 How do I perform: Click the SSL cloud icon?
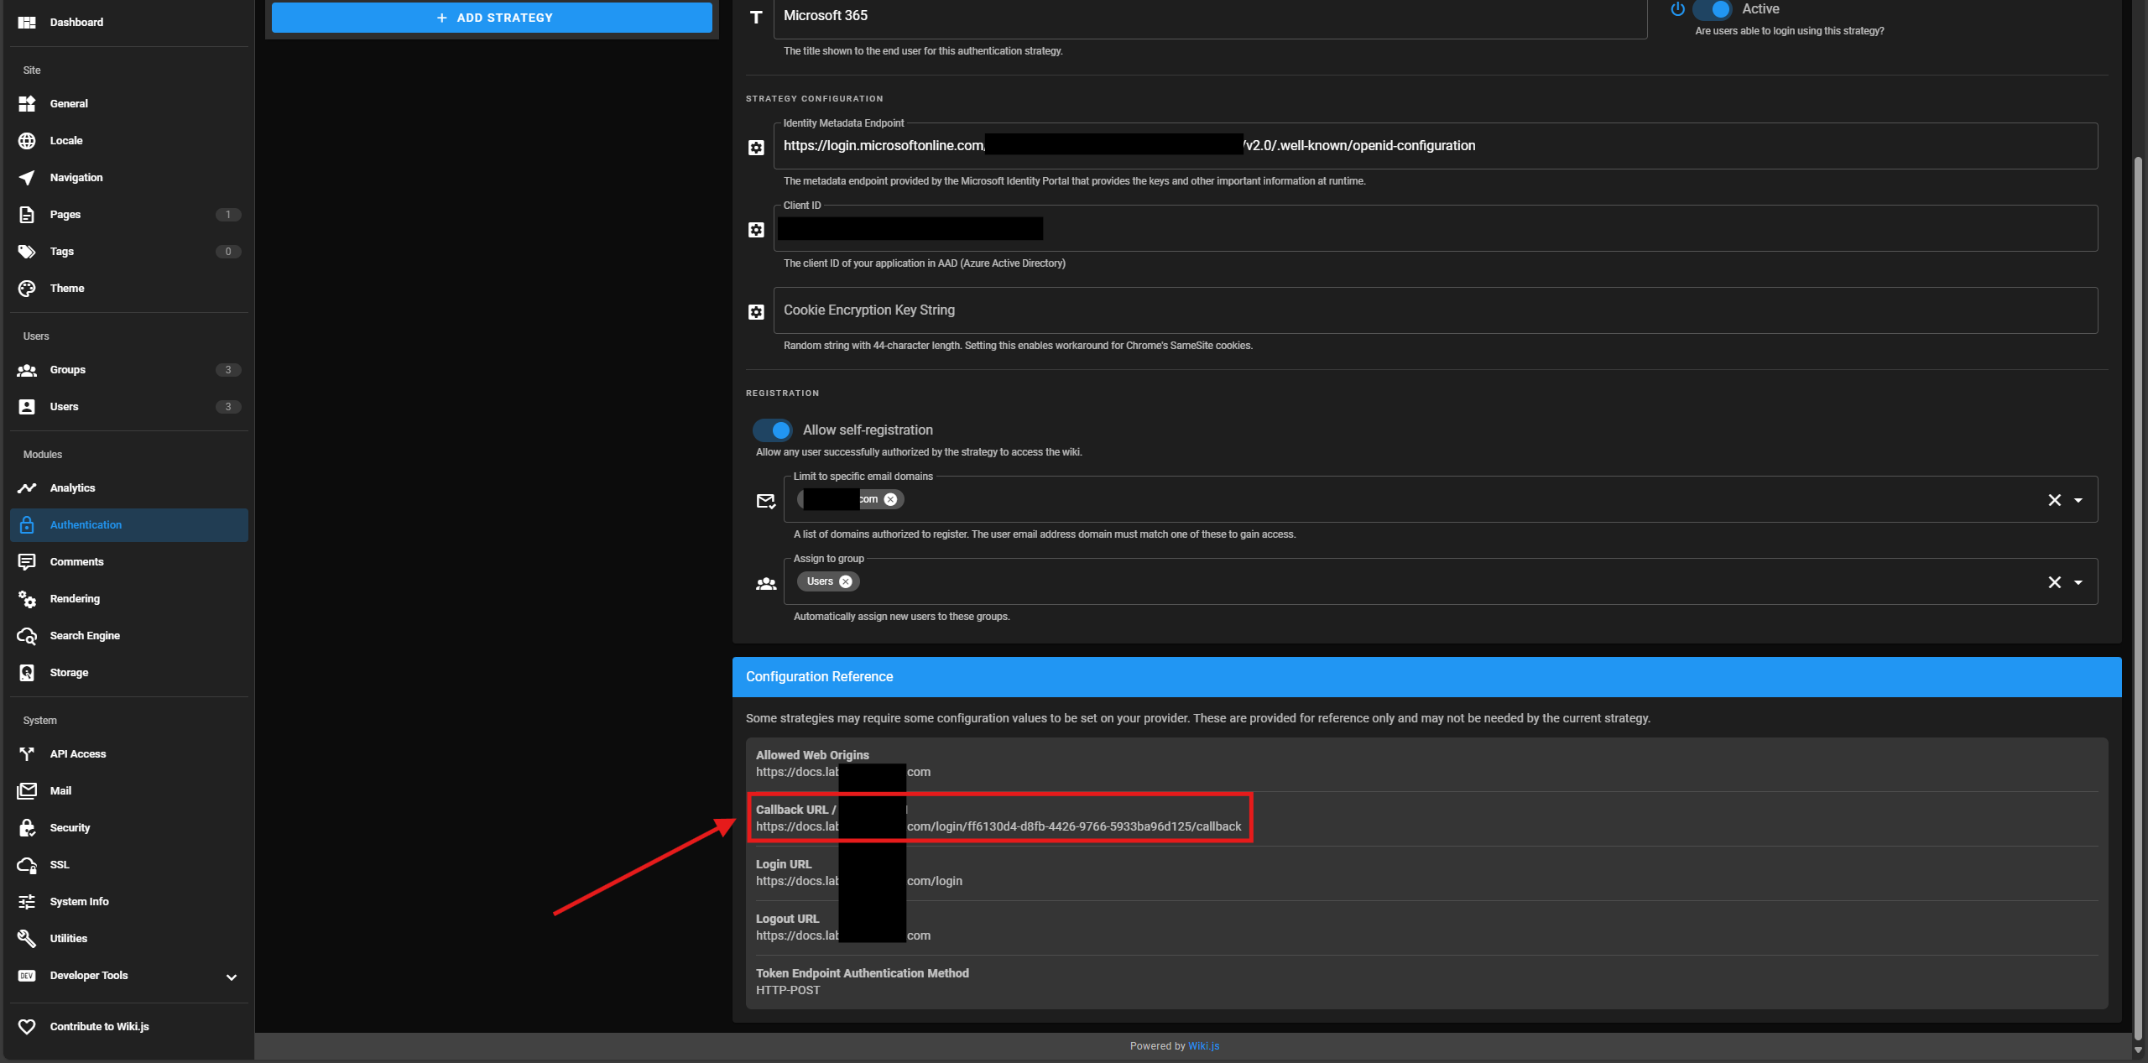[x=27, y=865]
